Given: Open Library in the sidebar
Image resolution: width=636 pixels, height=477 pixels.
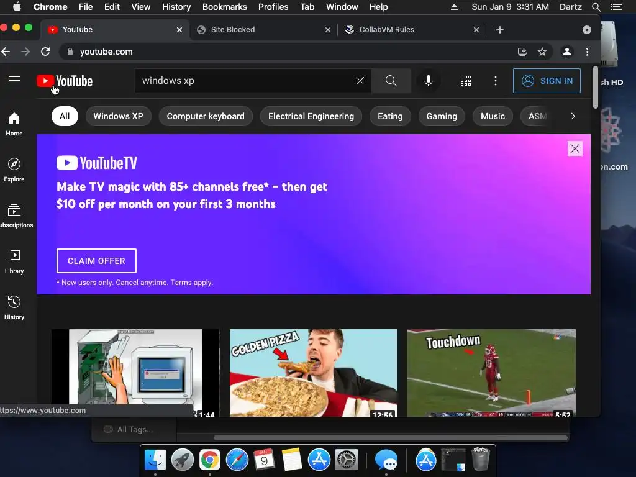Looking at the screenshot, I should coord(14,262).
